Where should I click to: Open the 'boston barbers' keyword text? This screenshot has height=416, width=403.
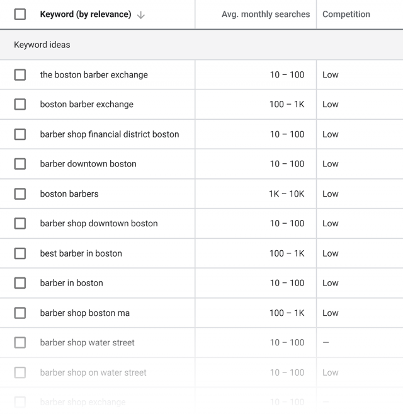tap(69, 194)
